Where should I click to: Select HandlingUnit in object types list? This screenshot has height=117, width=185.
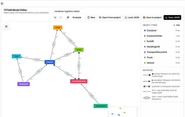[162, 47]
